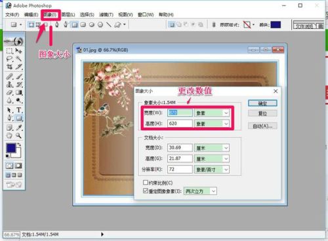Uncheck the 重定图象像素 checkbox
The image size is (328, 241).
click(146, 191)
